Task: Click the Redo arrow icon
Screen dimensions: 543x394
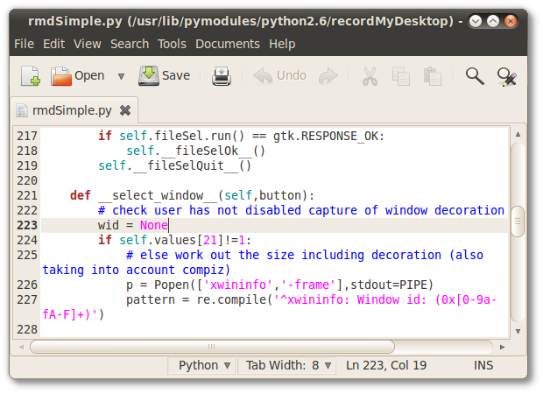Action: tap(328, 76)
